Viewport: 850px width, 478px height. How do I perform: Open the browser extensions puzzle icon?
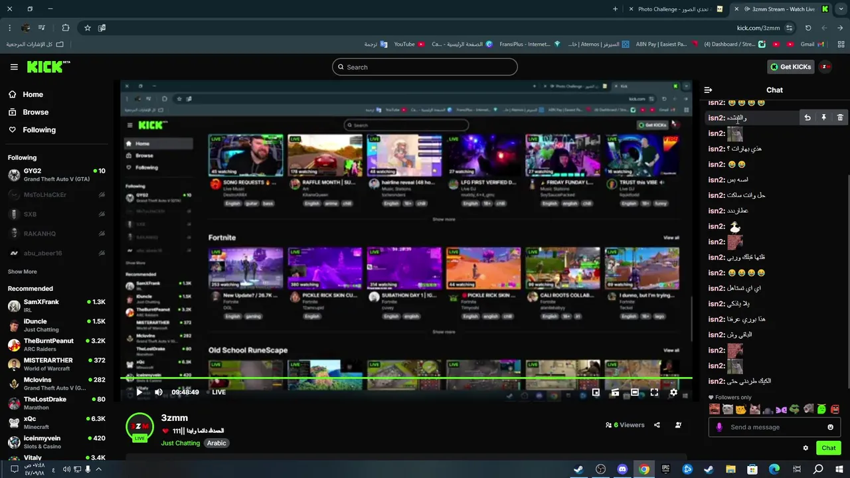point(65,28)
